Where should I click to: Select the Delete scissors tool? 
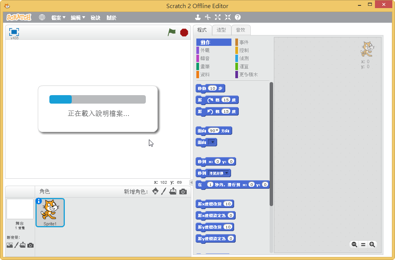208,17
